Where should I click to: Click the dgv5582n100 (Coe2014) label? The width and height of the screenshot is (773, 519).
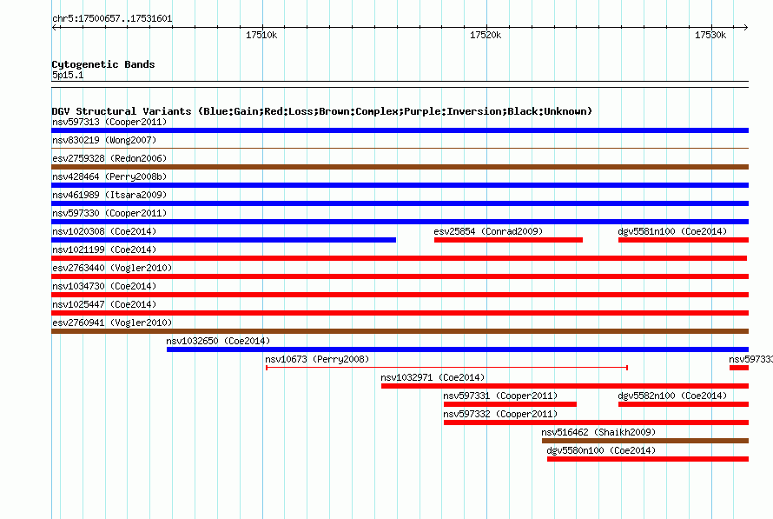pos(672,396)
